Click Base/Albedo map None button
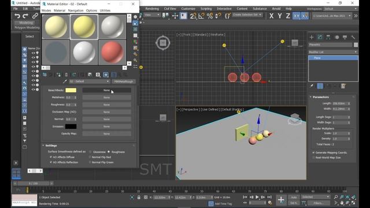This screenshot has height=208, width=370. tap(106, 90)
